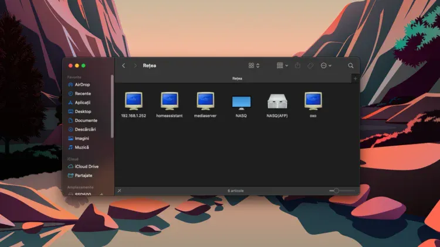Open the group-by options dropdown

282,66
